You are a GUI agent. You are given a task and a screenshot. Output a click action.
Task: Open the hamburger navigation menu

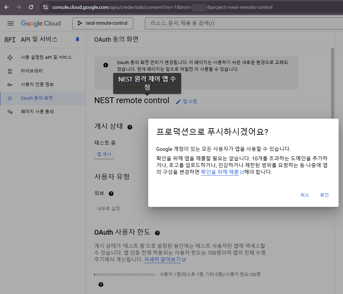(x=11, y=23)
